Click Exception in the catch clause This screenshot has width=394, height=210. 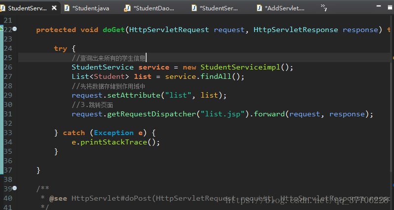coord(114,133)
